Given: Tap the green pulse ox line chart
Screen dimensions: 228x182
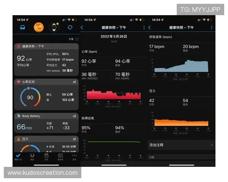Looking at the screenshot, I should point(114,142).
